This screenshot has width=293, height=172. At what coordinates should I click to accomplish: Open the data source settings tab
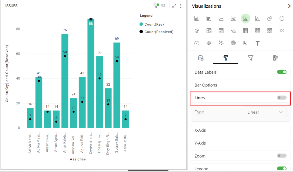[201, 58]
